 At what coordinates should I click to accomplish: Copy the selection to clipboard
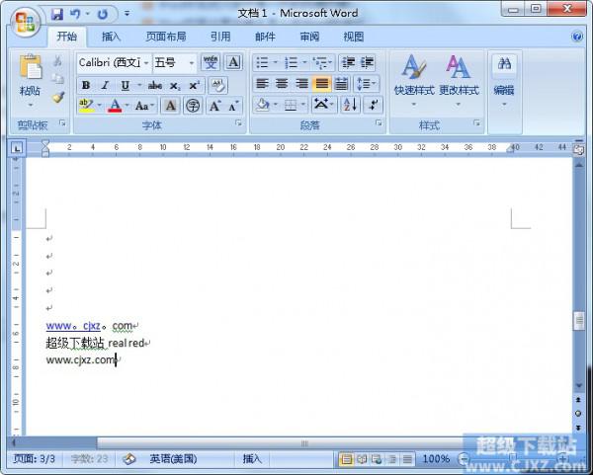(57, 79)
